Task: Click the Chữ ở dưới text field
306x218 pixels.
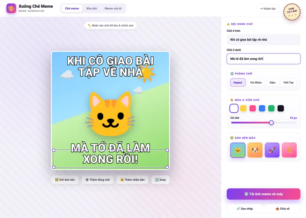Action: (x=264, y=59)
